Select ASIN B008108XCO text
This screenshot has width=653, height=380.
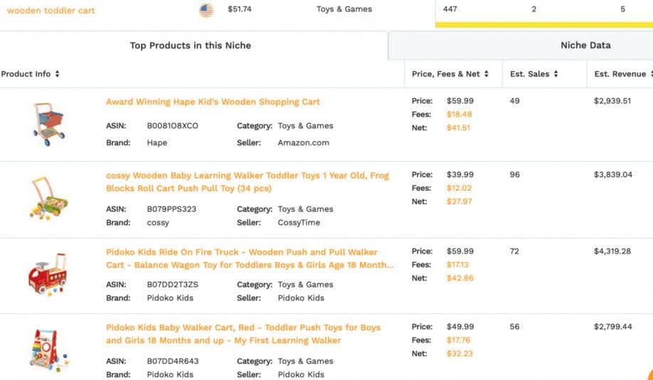172,126
